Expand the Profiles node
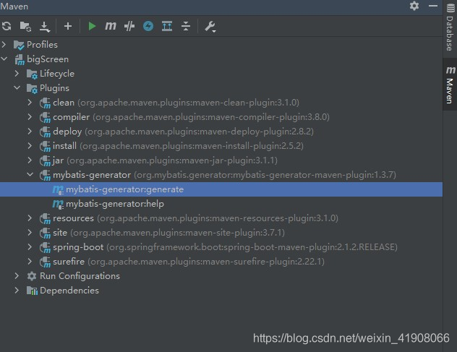Viewport: 457px width, 352px height. pyautogui.click(x=4, y=45)
